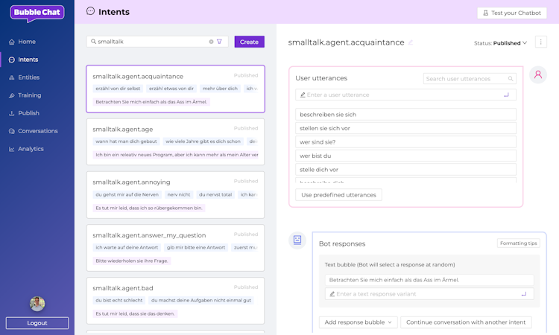Click Use predefined utterances
Viewport: 559px width, 335px height.
[x=338, y=194]
